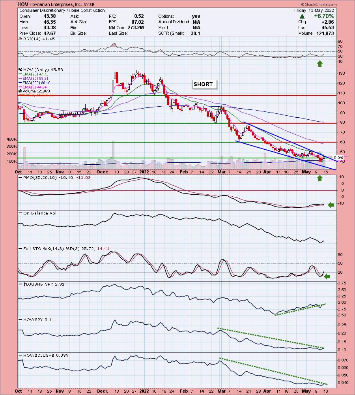Click the 3.75 value on DJUSHB:SPY axis

click(x=342, y=283)
